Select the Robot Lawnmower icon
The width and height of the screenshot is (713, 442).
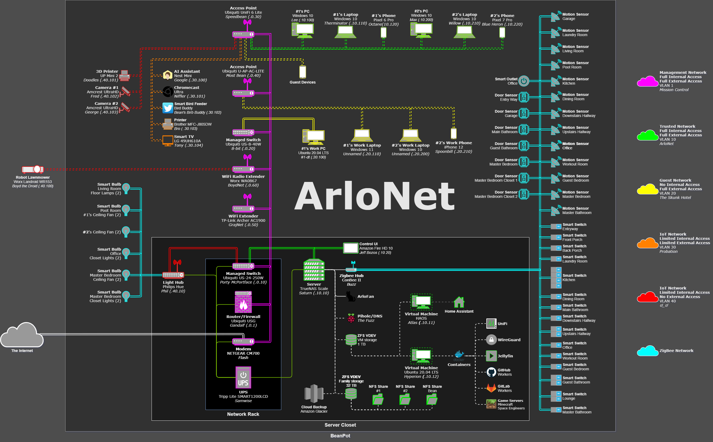33,169
